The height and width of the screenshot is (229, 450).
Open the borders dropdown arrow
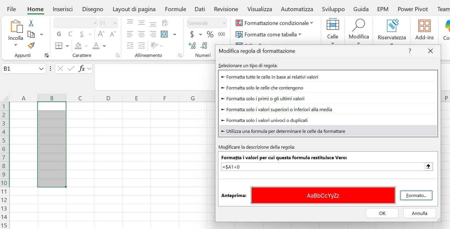coord(67,46)
